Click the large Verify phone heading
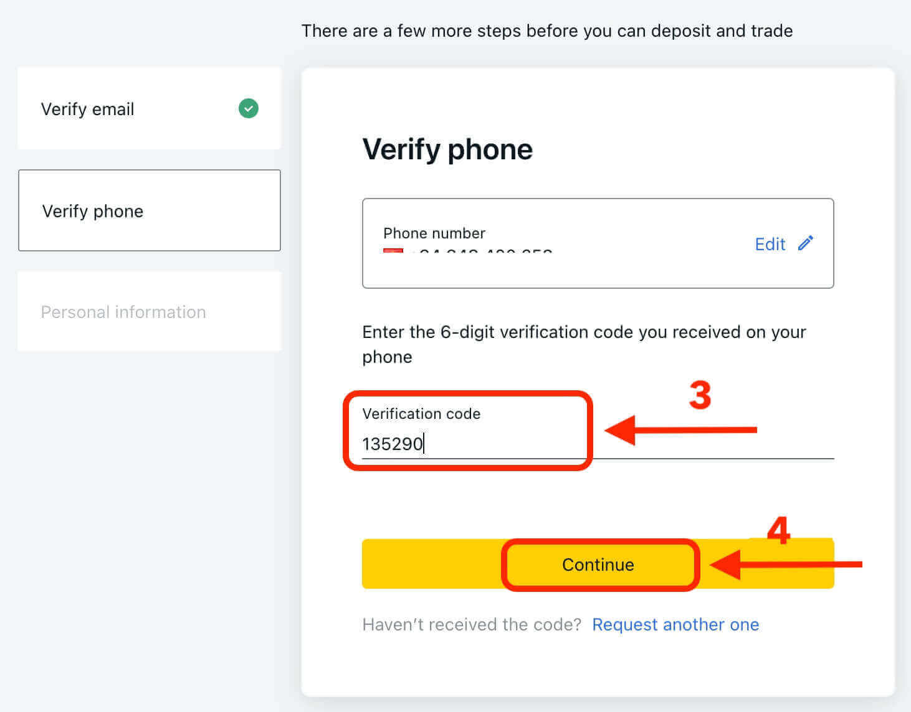 pyautogui.click(x=447, y=149)
